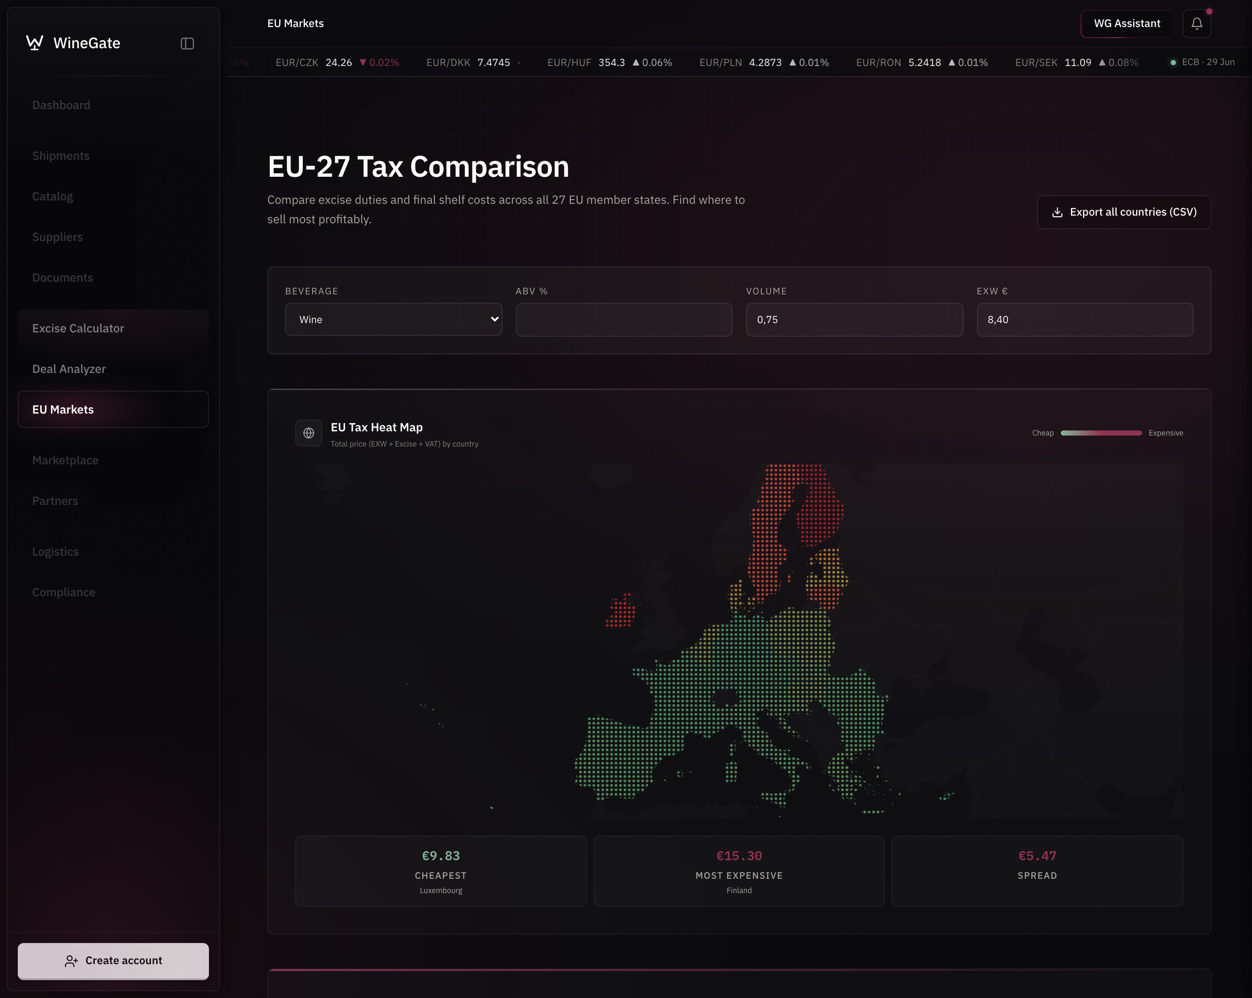Click the EUR/CZK 24.26 ticker entry
The width and height of the screenshot is (1252, 998).
[338, 63]
